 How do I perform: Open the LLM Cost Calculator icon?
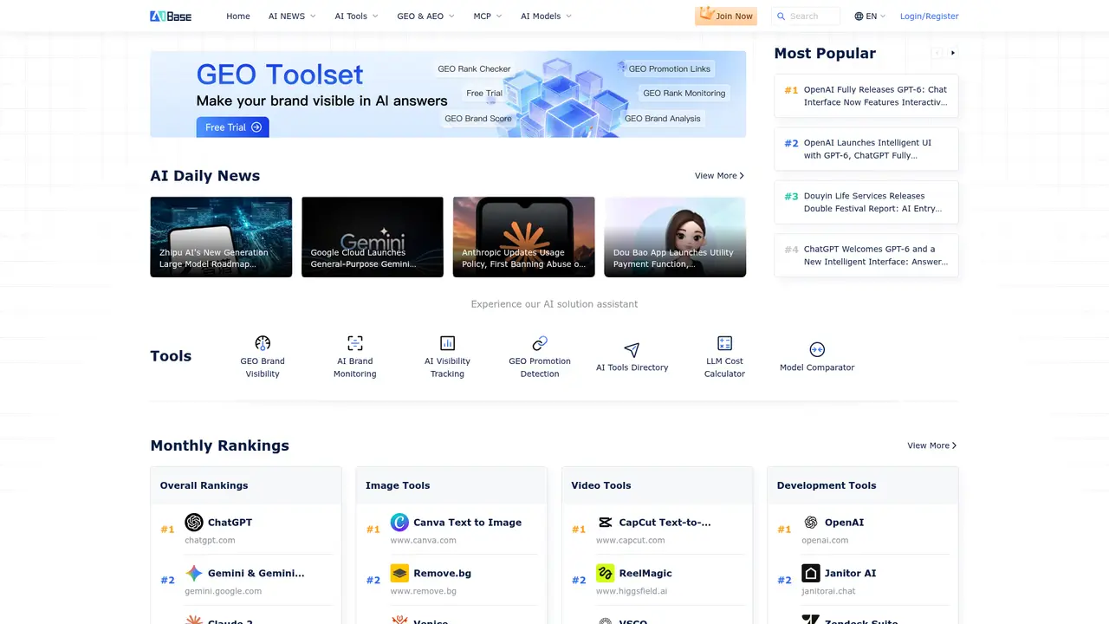pyautogui.click(x=725, y=343)
